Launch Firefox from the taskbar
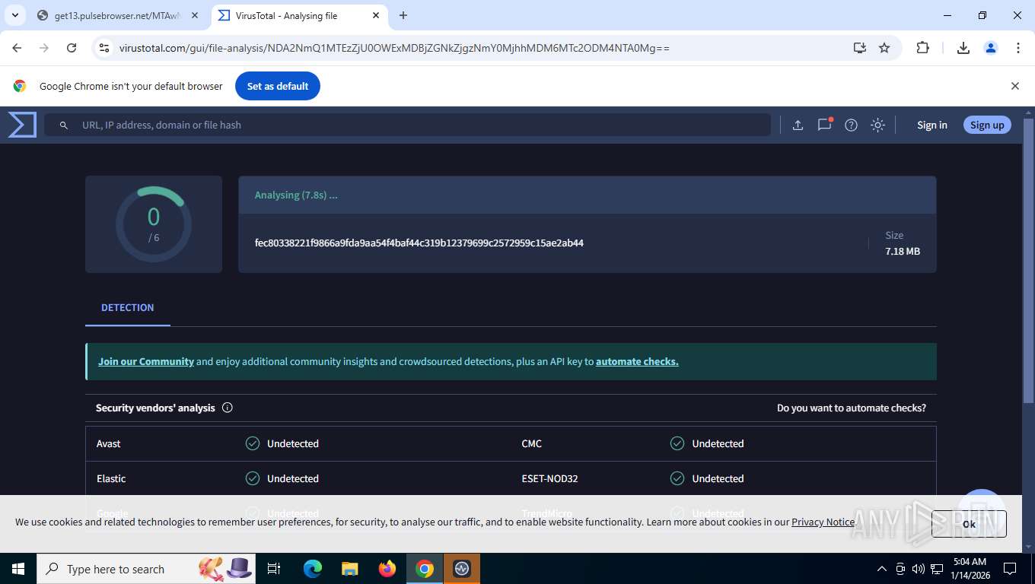 (387, 569)
